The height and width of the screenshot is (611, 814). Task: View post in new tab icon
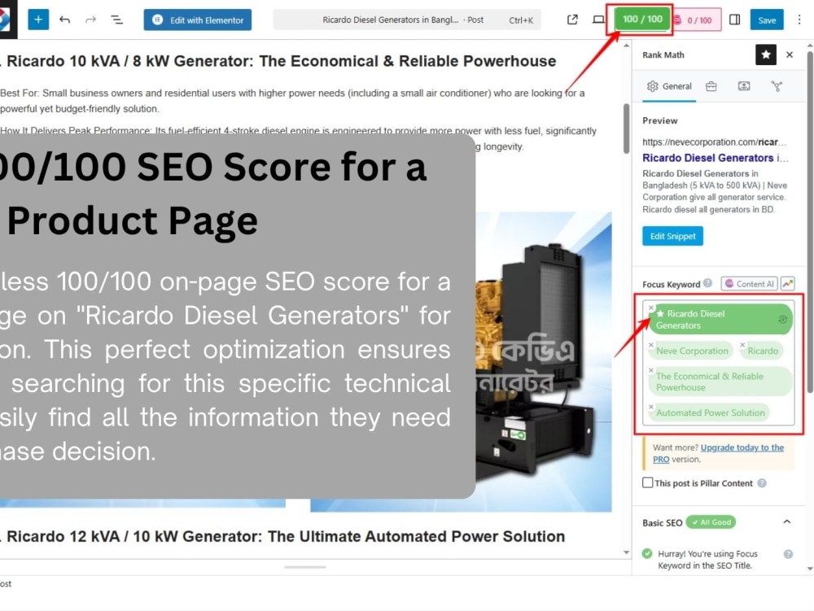click(x=572, y=20)
